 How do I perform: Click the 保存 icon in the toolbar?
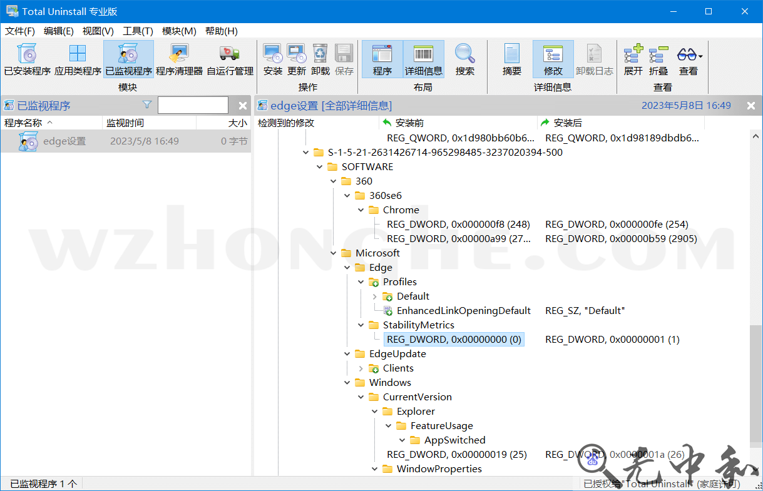tap(343, 59)
